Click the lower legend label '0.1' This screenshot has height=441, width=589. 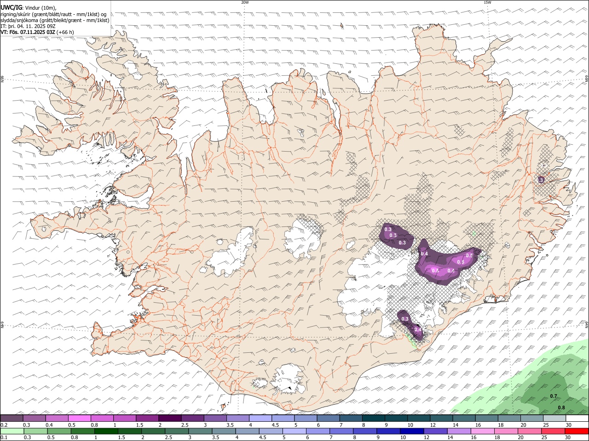[x=4, y=438]
